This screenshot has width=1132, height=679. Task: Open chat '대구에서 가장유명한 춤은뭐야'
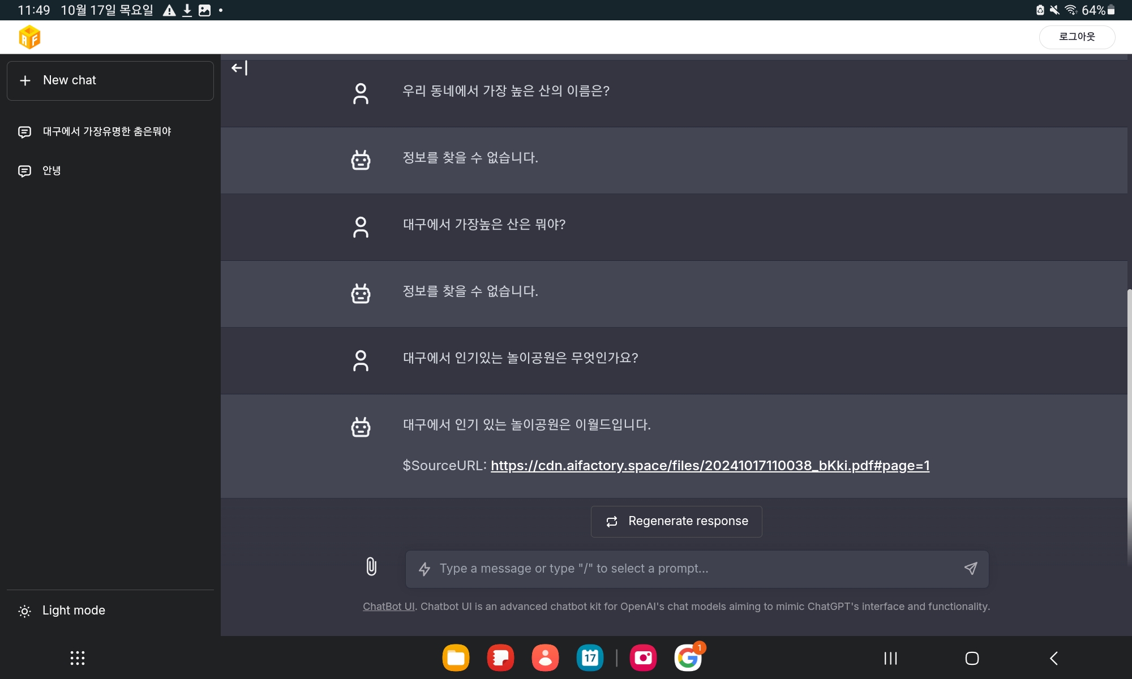[x=107, y=132]
